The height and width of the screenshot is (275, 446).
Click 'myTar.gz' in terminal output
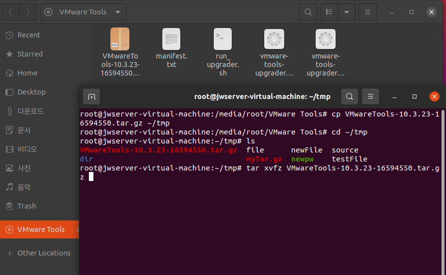point(264,159)
